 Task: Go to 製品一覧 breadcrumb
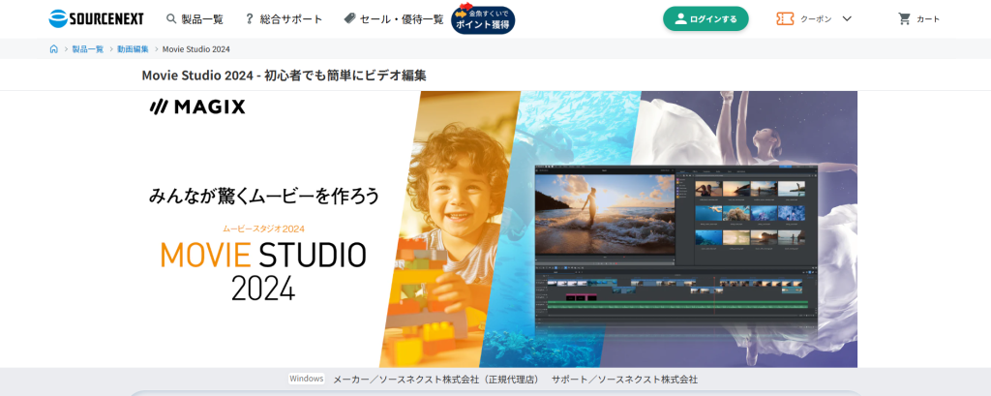88,48
